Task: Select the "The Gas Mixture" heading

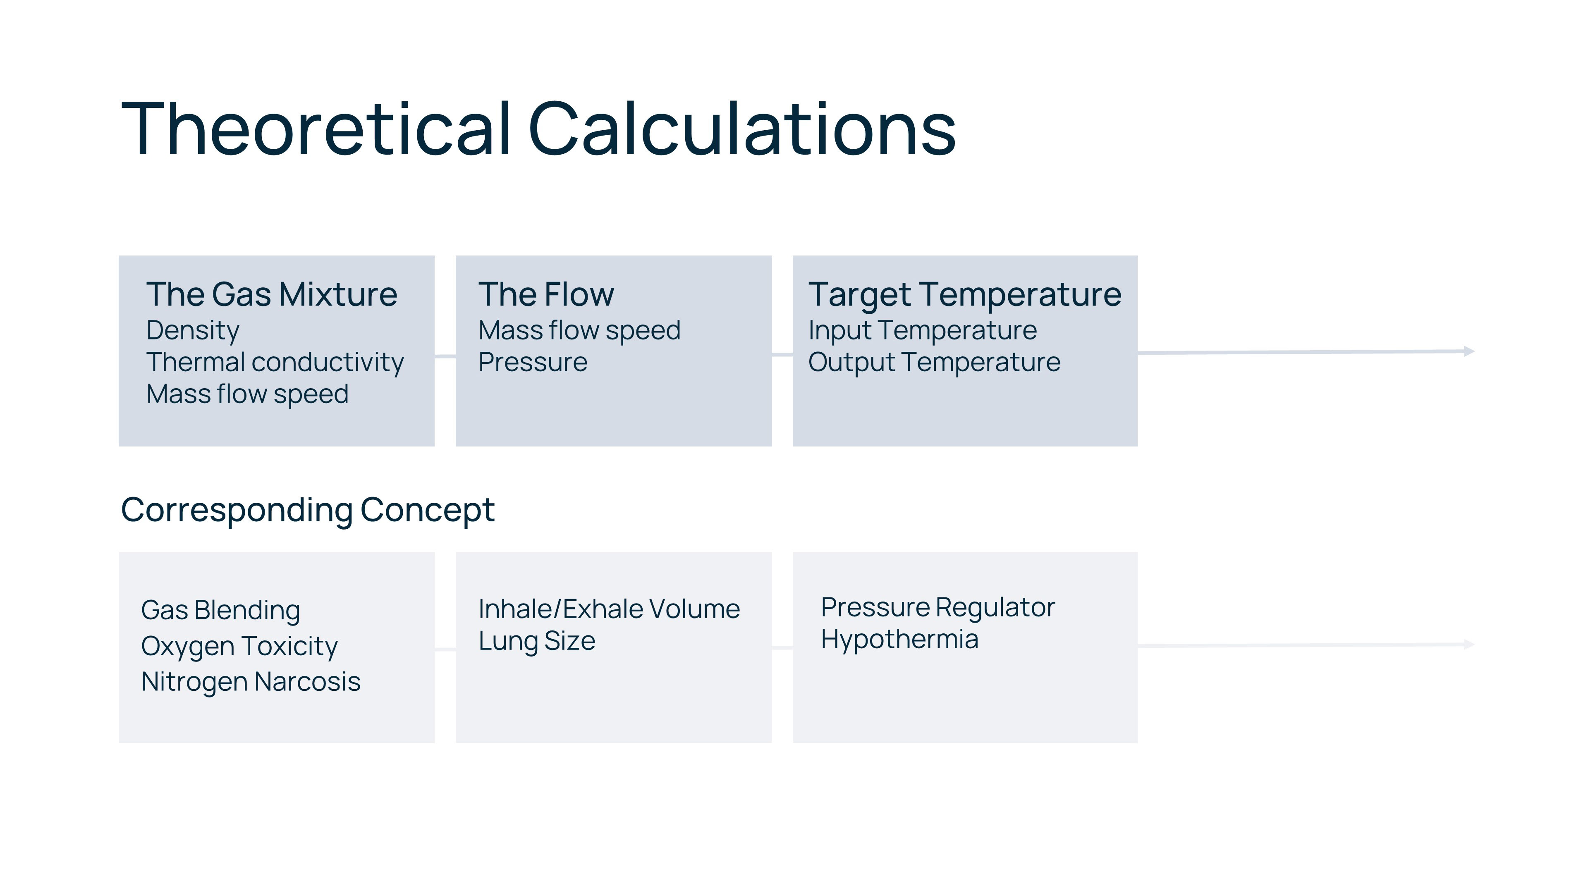Action: coord(271,294)
